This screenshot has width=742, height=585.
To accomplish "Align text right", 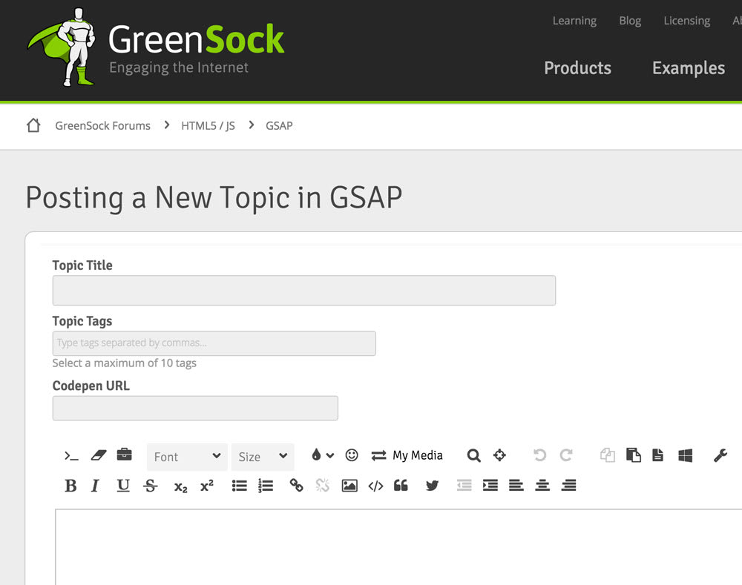I will point(568,485).
